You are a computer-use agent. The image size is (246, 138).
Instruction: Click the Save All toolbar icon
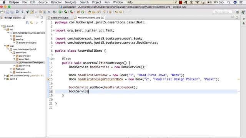(12, 12)
